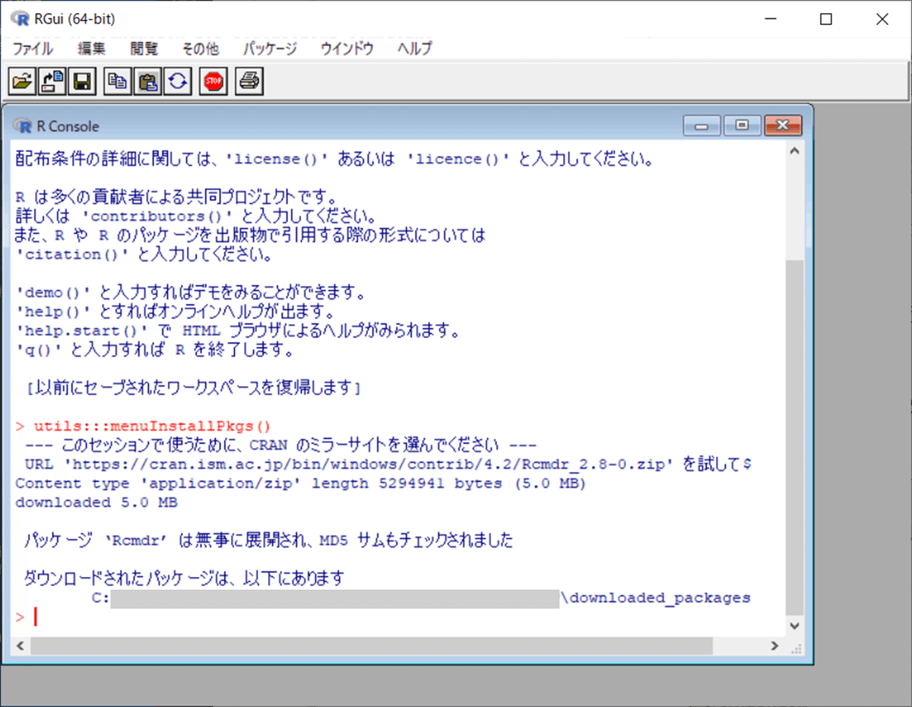912x707 pixels.
Task: Click the console vertical scrollbar thumb
Action: pyautogui.click(x=794, y=436)
